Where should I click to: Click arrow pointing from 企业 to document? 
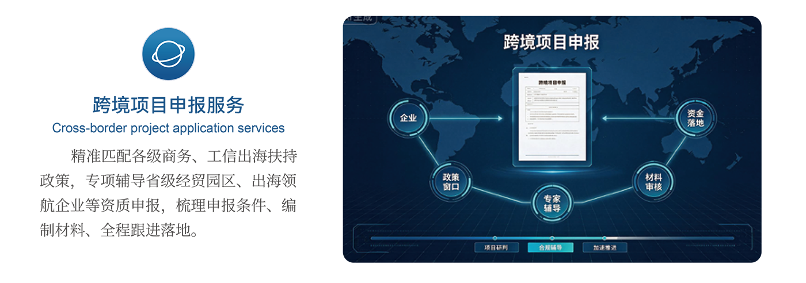pyautogui.click(x=466, y=118)
